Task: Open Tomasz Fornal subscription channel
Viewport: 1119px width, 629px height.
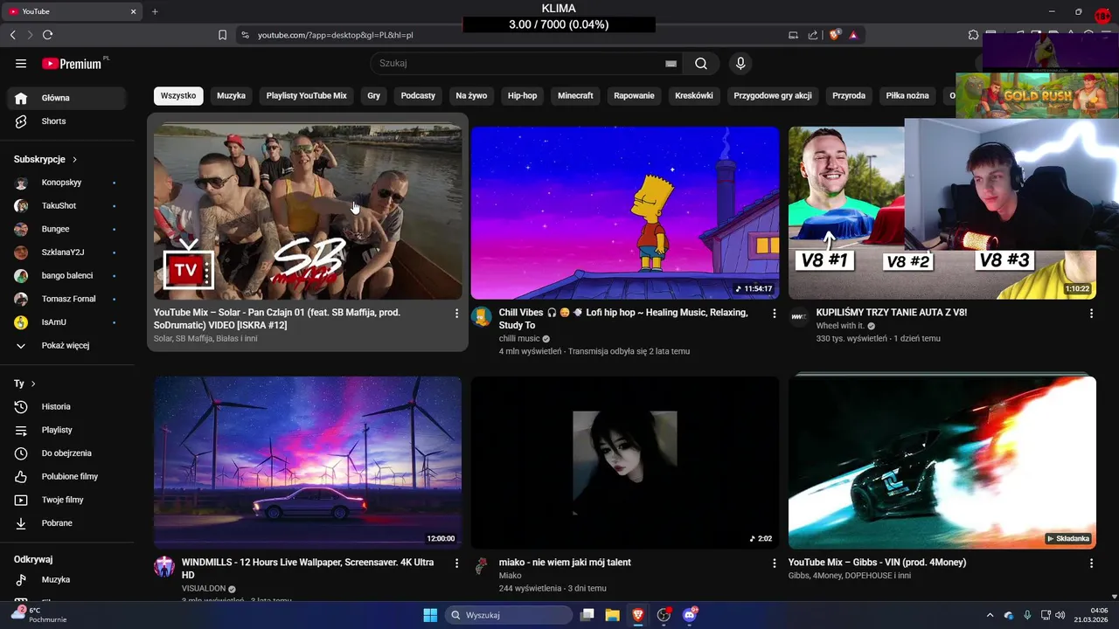Action: point(66,299)
